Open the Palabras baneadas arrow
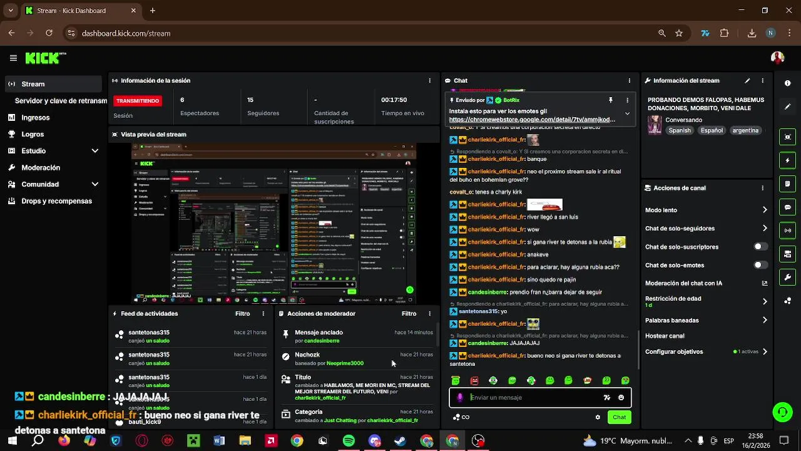The height and width of the screenshot is (451, 801). click(764, 320)
